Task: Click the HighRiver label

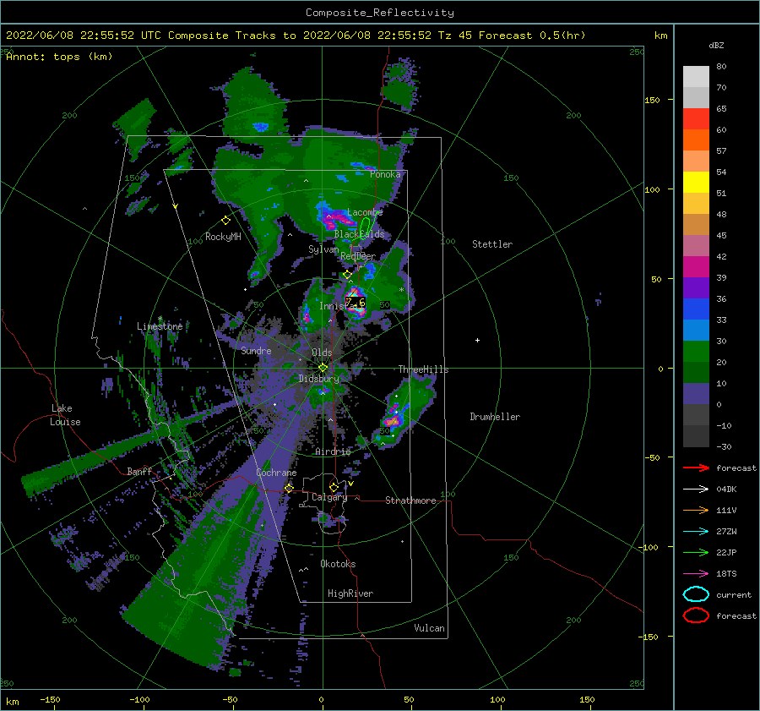Action: click(350, 593)
